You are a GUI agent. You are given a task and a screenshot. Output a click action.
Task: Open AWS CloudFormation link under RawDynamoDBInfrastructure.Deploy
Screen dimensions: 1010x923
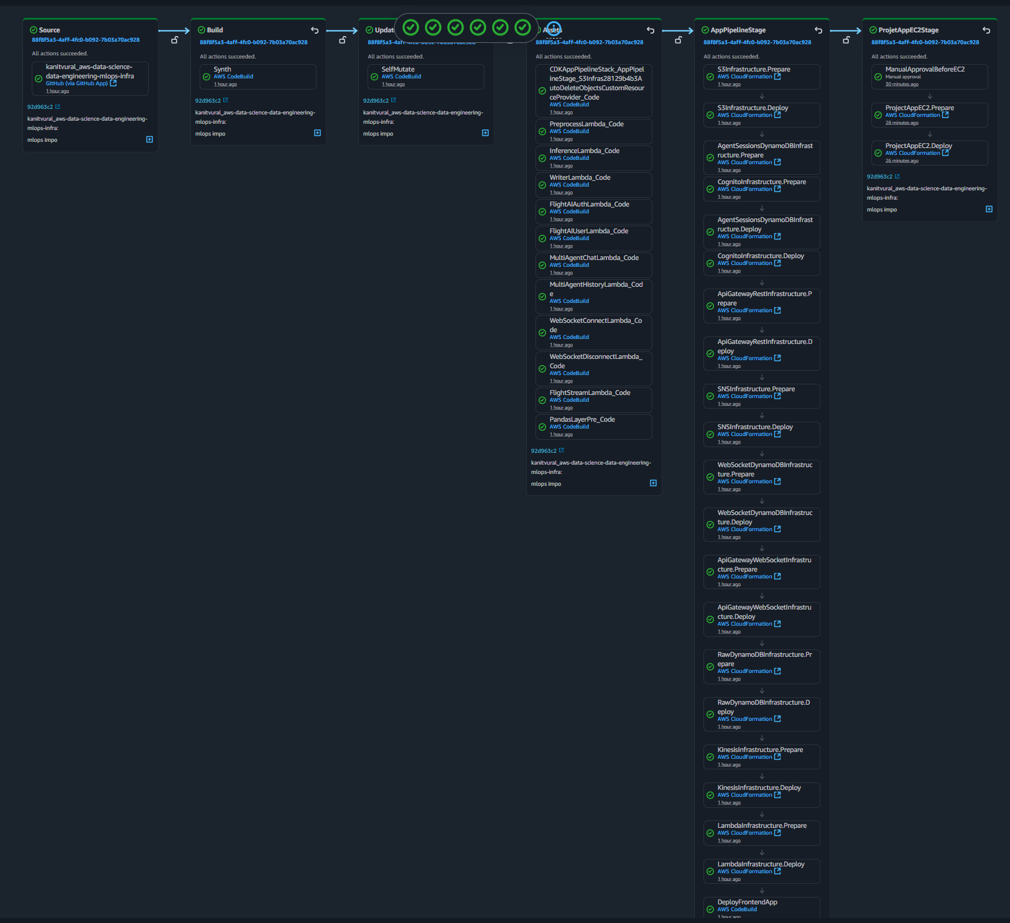pos(744,719)
